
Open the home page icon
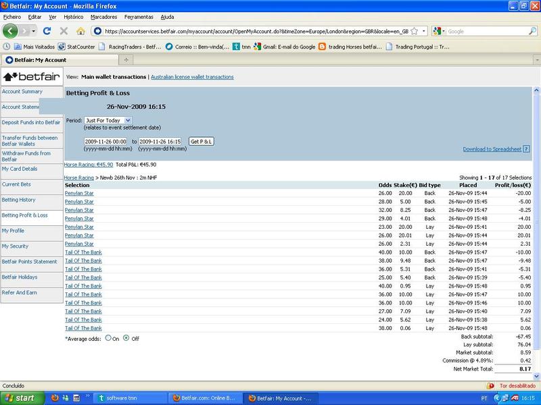click(x=80, y=31)
